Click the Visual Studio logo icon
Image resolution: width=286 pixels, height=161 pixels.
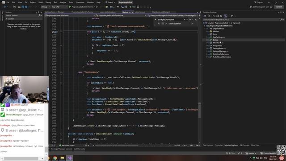click(x=3, y=2)
